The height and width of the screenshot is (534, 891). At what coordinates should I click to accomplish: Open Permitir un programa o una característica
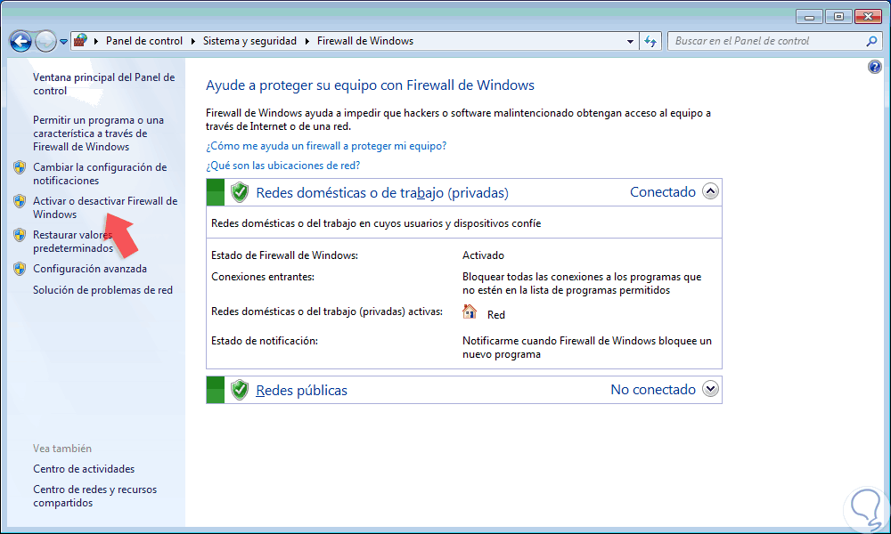click(98, 133)
